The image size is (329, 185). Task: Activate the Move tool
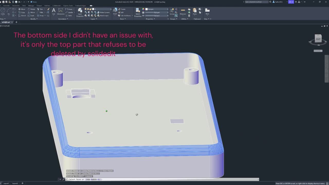[x=22, y=9]
